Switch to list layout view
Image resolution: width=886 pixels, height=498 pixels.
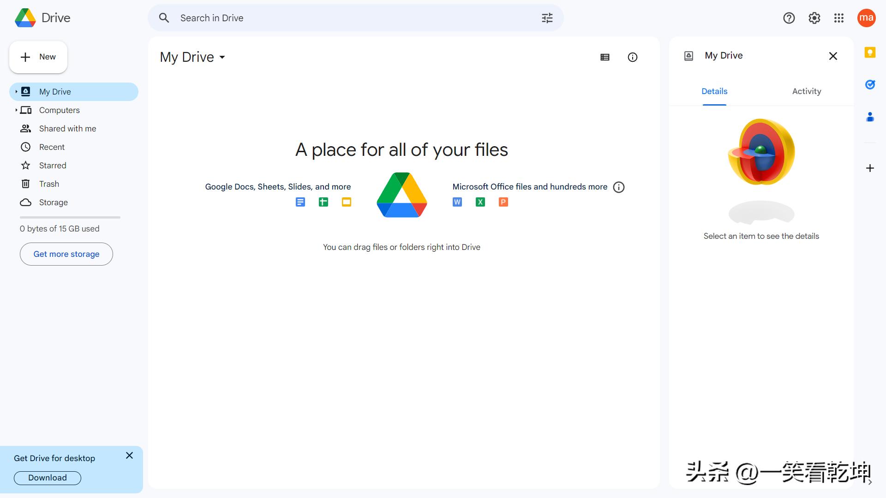[x=605, y=57]
